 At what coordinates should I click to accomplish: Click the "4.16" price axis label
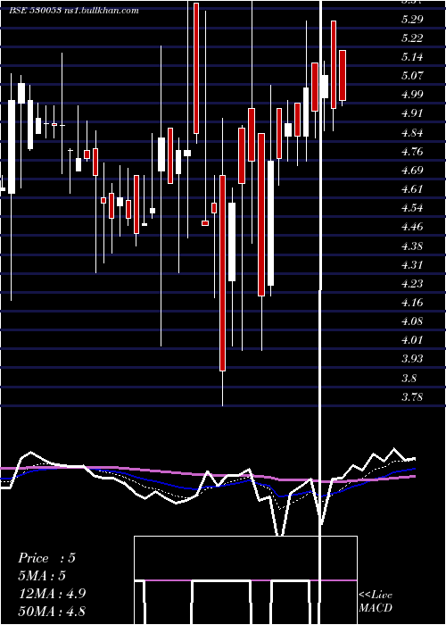tap(412, 303)
